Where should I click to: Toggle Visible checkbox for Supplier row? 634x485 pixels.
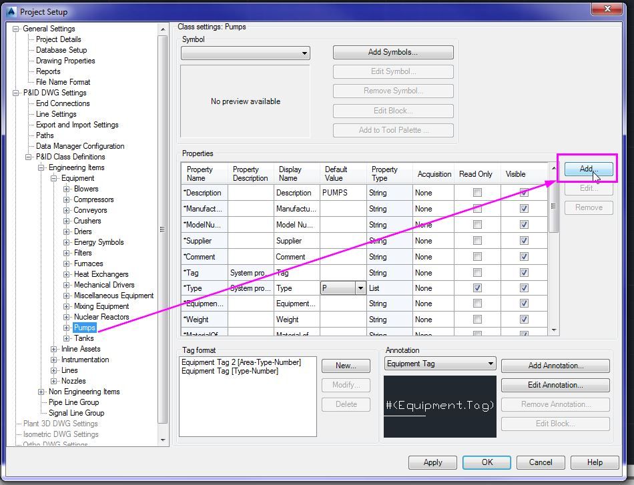coord(524,240)
